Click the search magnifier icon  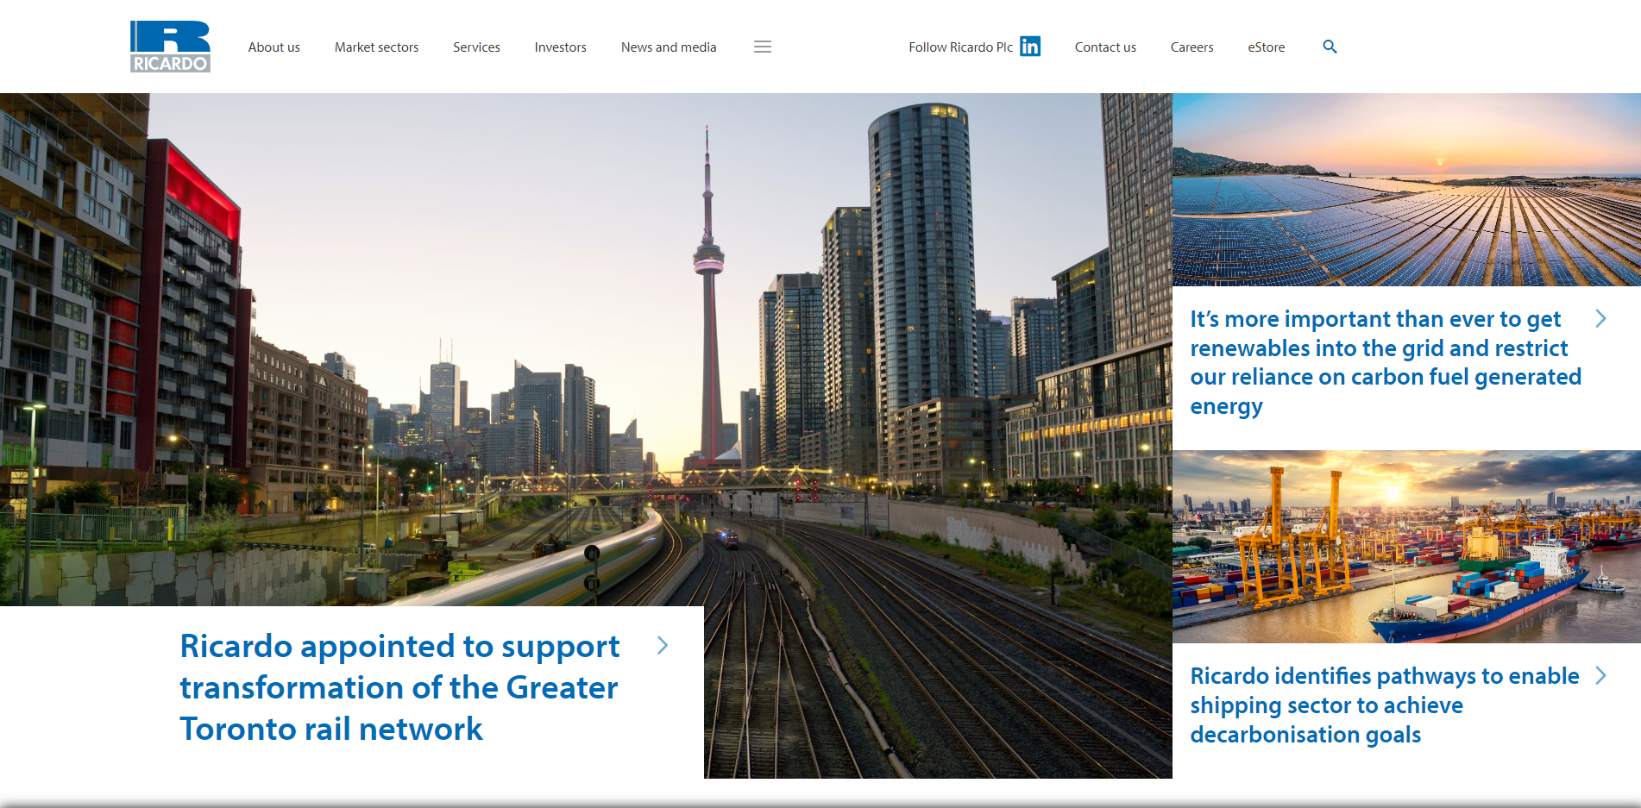coord(1330,47)
